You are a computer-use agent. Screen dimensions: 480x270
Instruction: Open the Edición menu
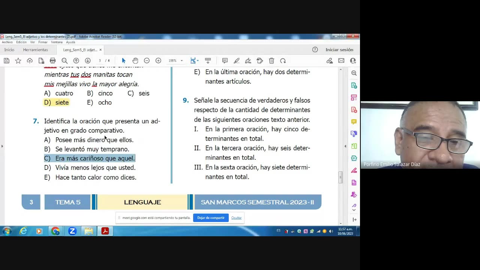pos(21,42)
